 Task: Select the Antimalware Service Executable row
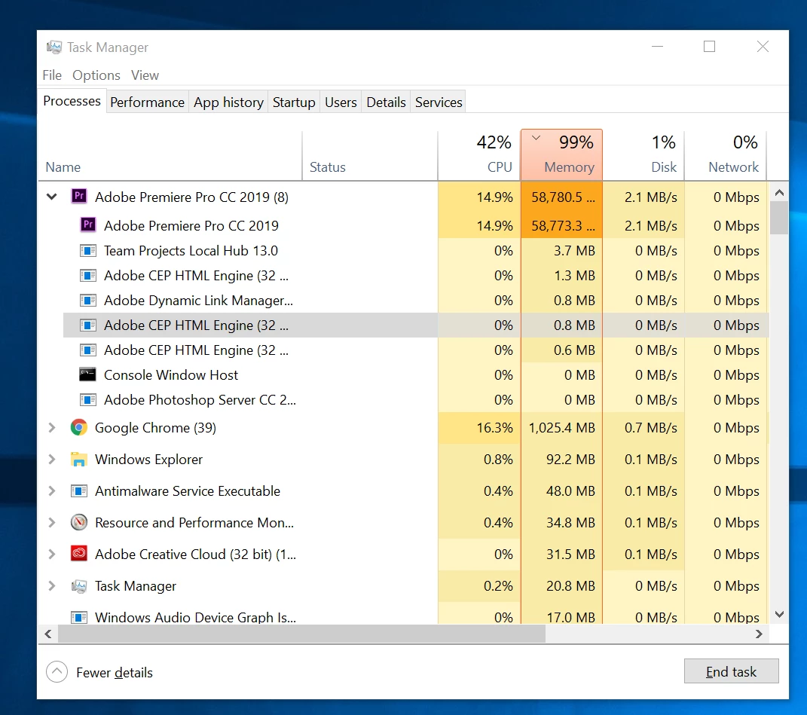403,491
